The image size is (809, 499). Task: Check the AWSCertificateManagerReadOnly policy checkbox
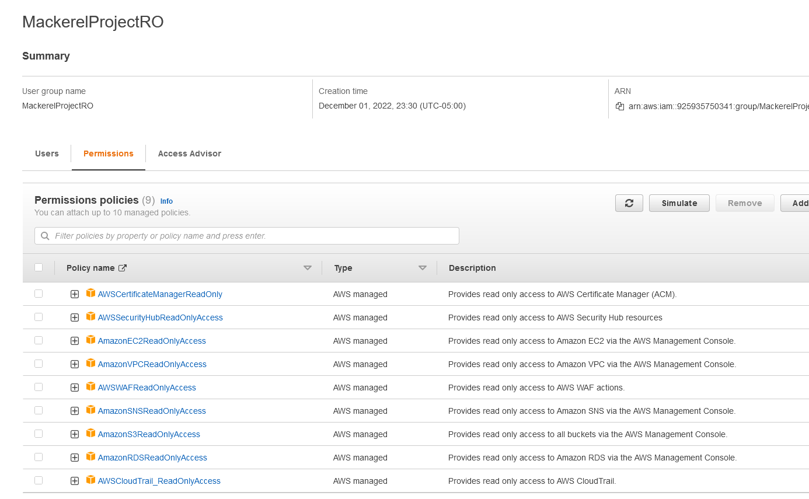coord(39,294)
